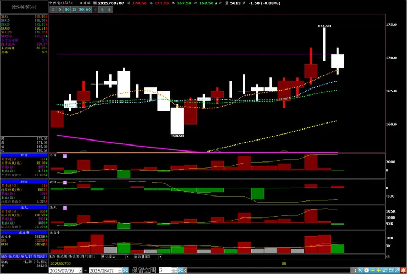Select the blue 法人 panel header
Viewport: 407px width, 274px height.
point(24,208)
